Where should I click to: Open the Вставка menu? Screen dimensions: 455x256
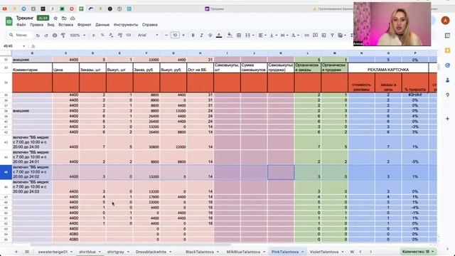pyautogui.click(x=66, y=25)
